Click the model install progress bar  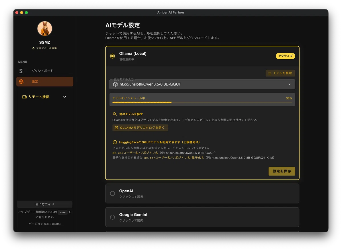(x=202, y=102)
